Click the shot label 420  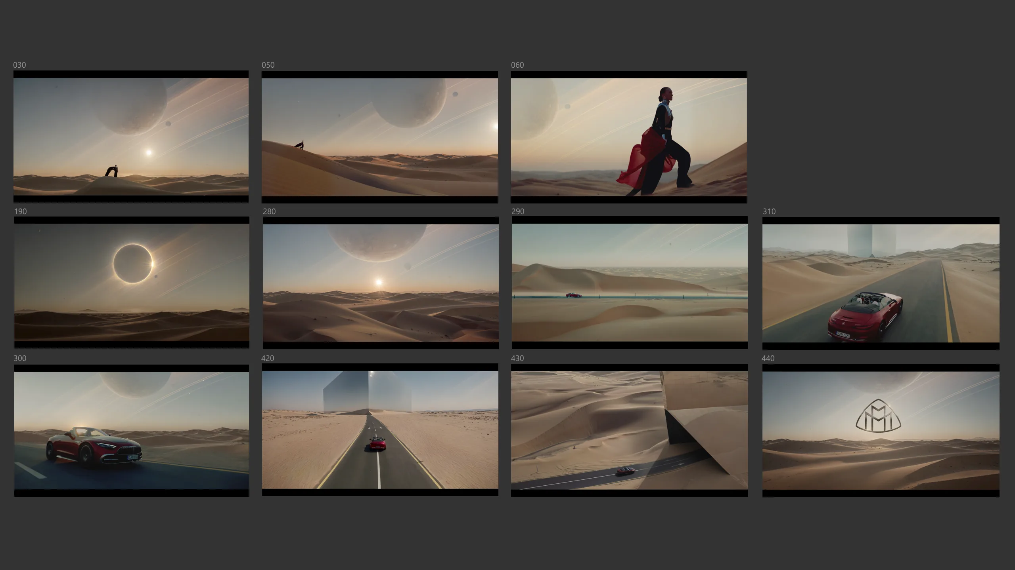pyautogui.click(x=268, y=358)
